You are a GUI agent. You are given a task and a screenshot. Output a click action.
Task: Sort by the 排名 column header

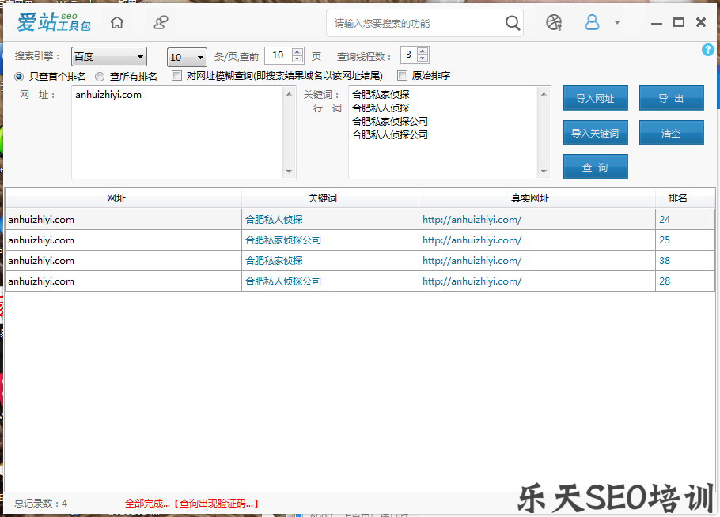[x=684, y=198]
